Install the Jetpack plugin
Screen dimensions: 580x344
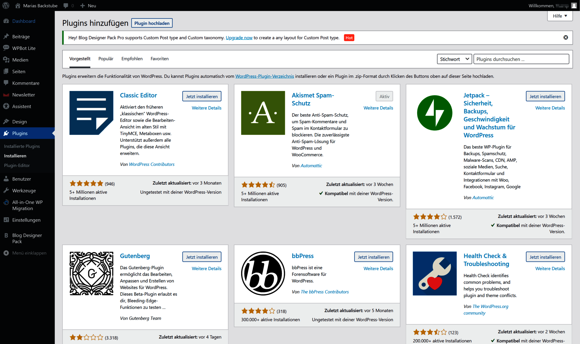point(545,96)
